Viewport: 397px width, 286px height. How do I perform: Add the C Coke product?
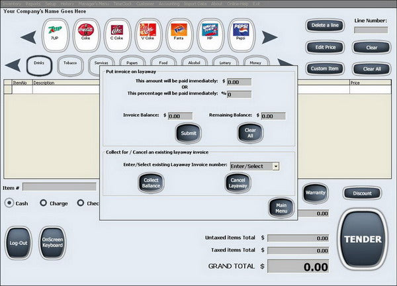pyautogui.click(x=117, y=35)
